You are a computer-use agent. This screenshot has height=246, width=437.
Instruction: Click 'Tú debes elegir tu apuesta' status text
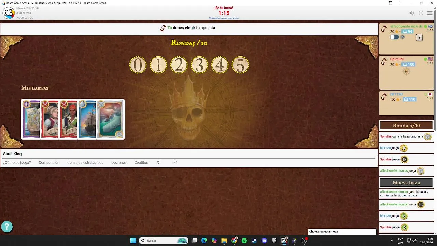point(191,28)
